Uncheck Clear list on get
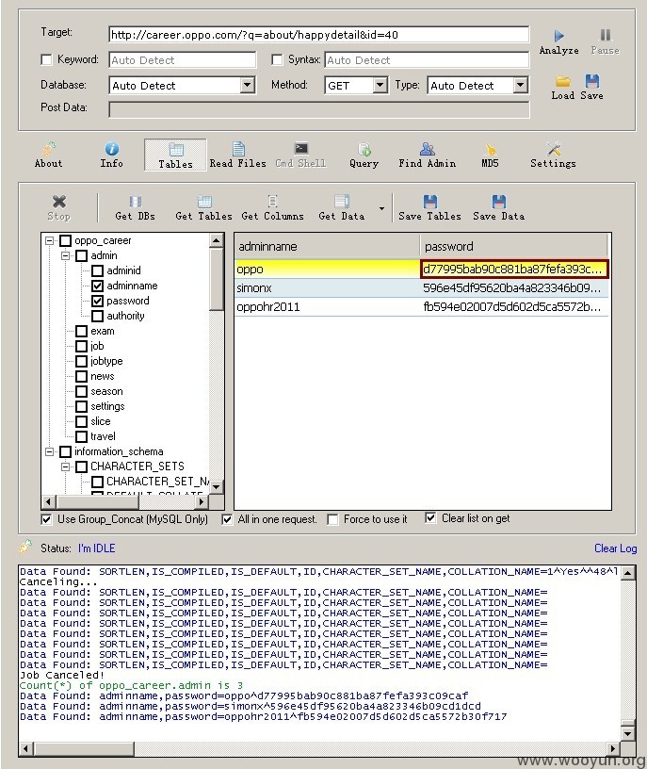Viewport: 647px width, 769px height. pos(430,518)
